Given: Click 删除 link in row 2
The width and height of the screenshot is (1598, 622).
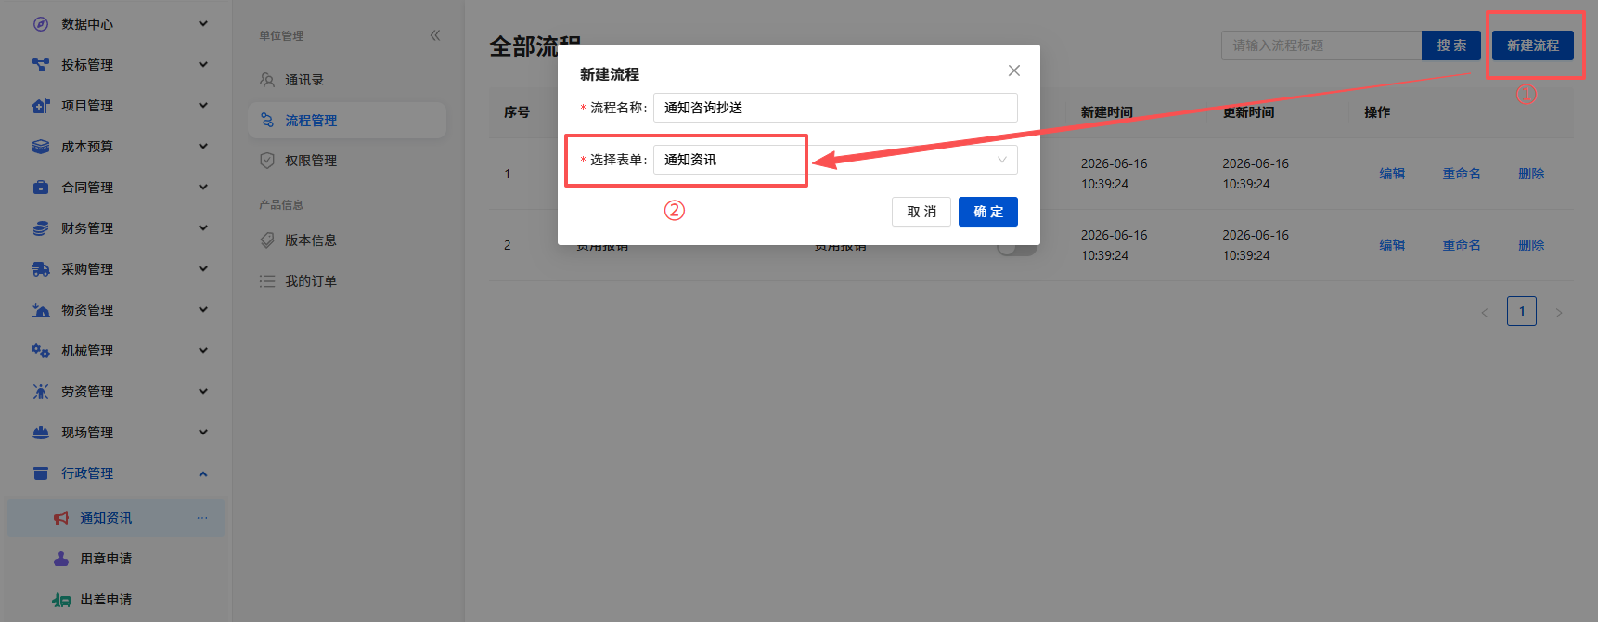Looking at the screenshot, I should coord(1531,245).
